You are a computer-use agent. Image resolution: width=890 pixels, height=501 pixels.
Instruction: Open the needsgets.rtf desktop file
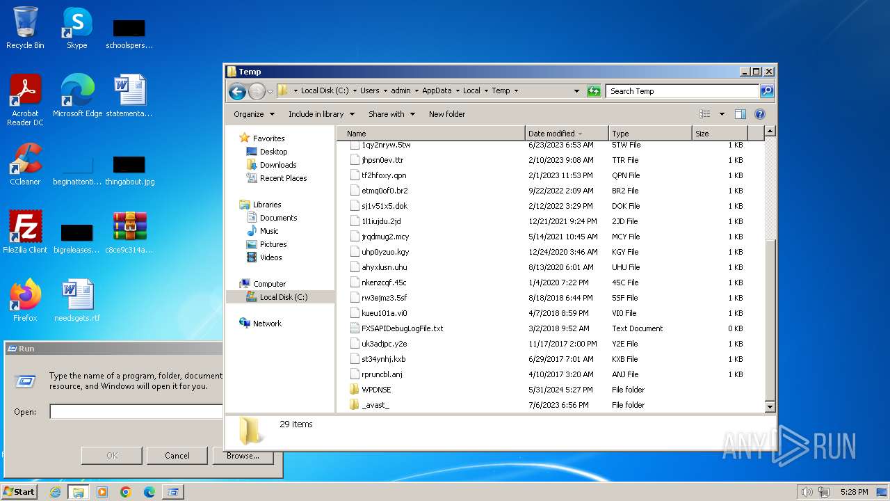click(77, 300)
